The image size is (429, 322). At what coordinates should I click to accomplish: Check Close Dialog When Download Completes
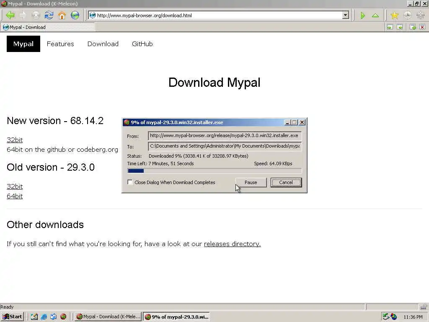(130, 182)
